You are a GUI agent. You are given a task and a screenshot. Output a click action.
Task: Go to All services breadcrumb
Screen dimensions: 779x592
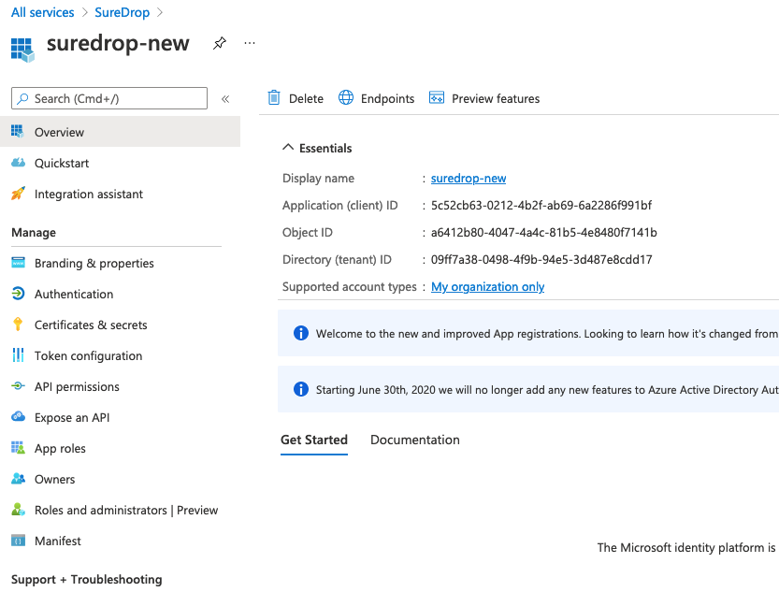tap(43, 12)
